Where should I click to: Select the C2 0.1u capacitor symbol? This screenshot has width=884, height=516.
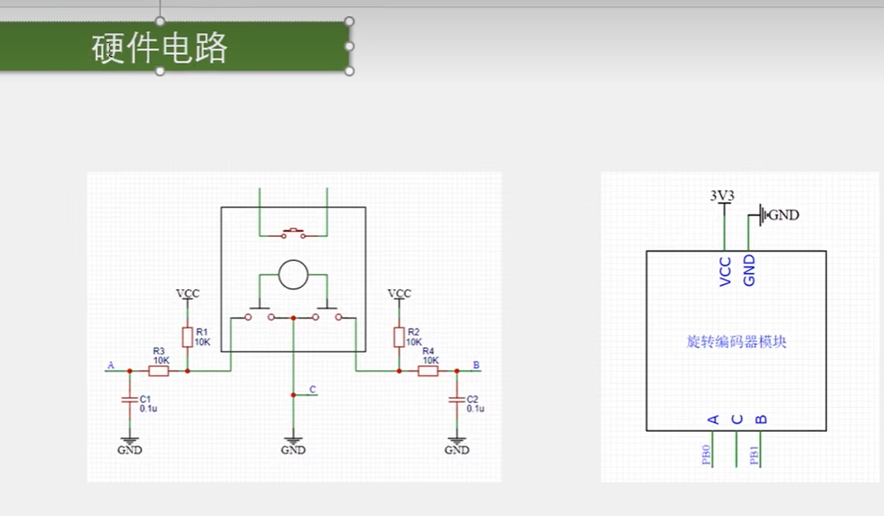click(456, 400)
